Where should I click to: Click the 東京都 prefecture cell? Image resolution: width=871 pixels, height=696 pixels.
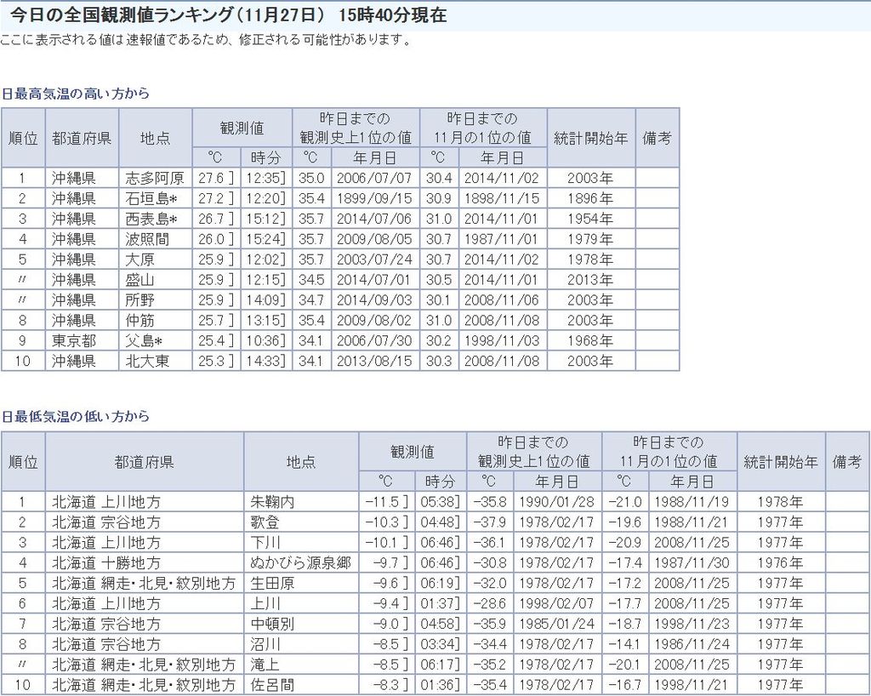click(83, 340)
